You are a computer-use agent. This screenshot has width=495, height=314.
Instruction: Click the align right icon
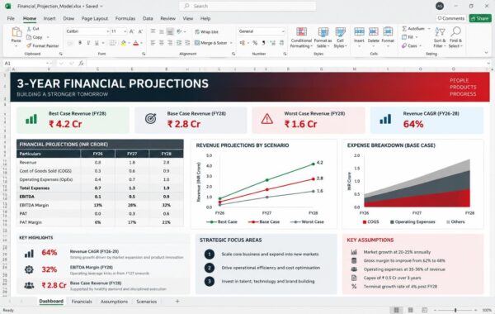170,43
